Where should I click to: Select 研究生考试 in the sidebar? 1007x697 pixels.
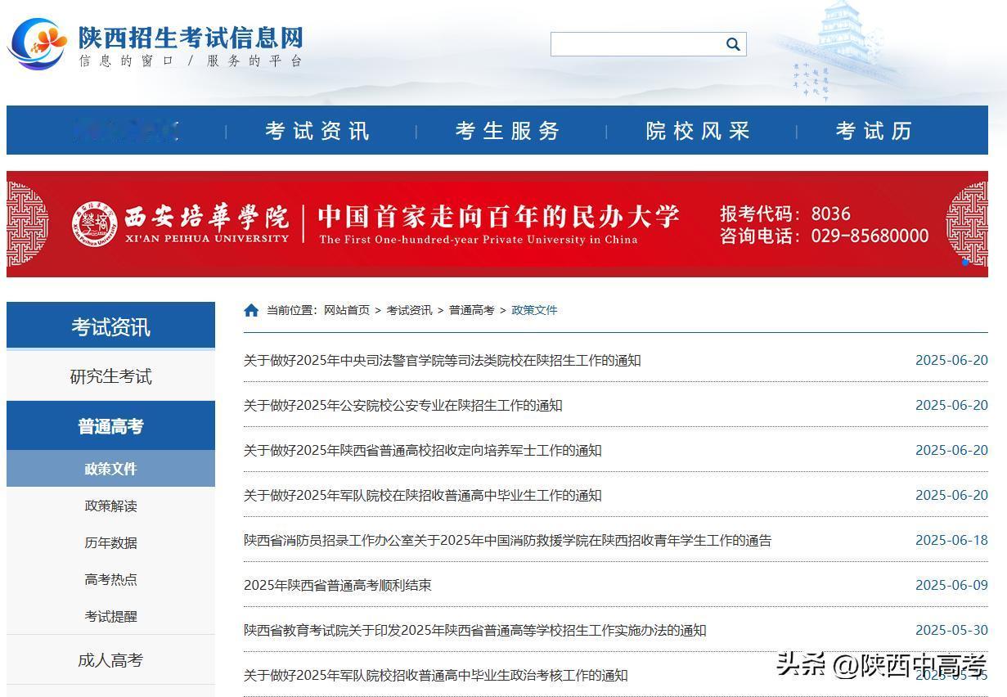click(x=110, y=376)
